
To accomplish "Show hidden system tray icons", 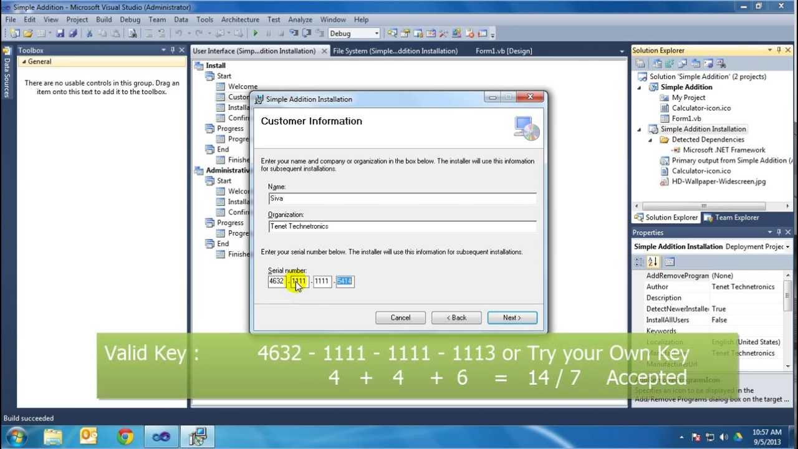I will [683, 437].
